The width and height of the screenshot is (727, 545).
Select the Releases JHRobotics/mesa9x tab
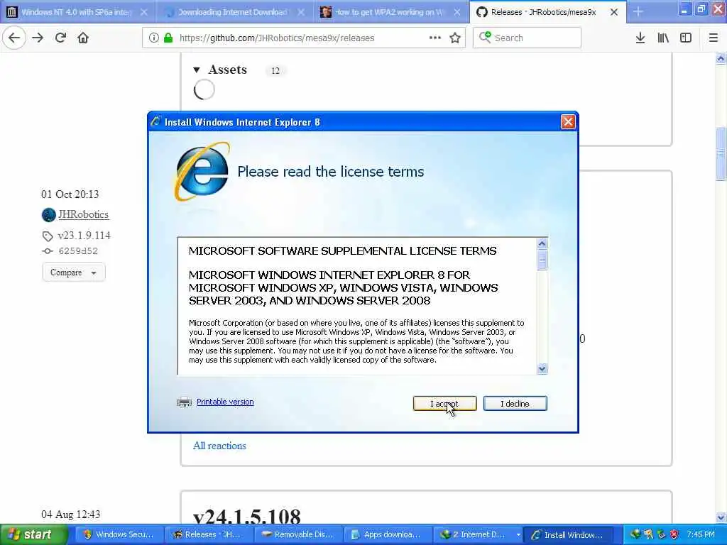[542, 12]
